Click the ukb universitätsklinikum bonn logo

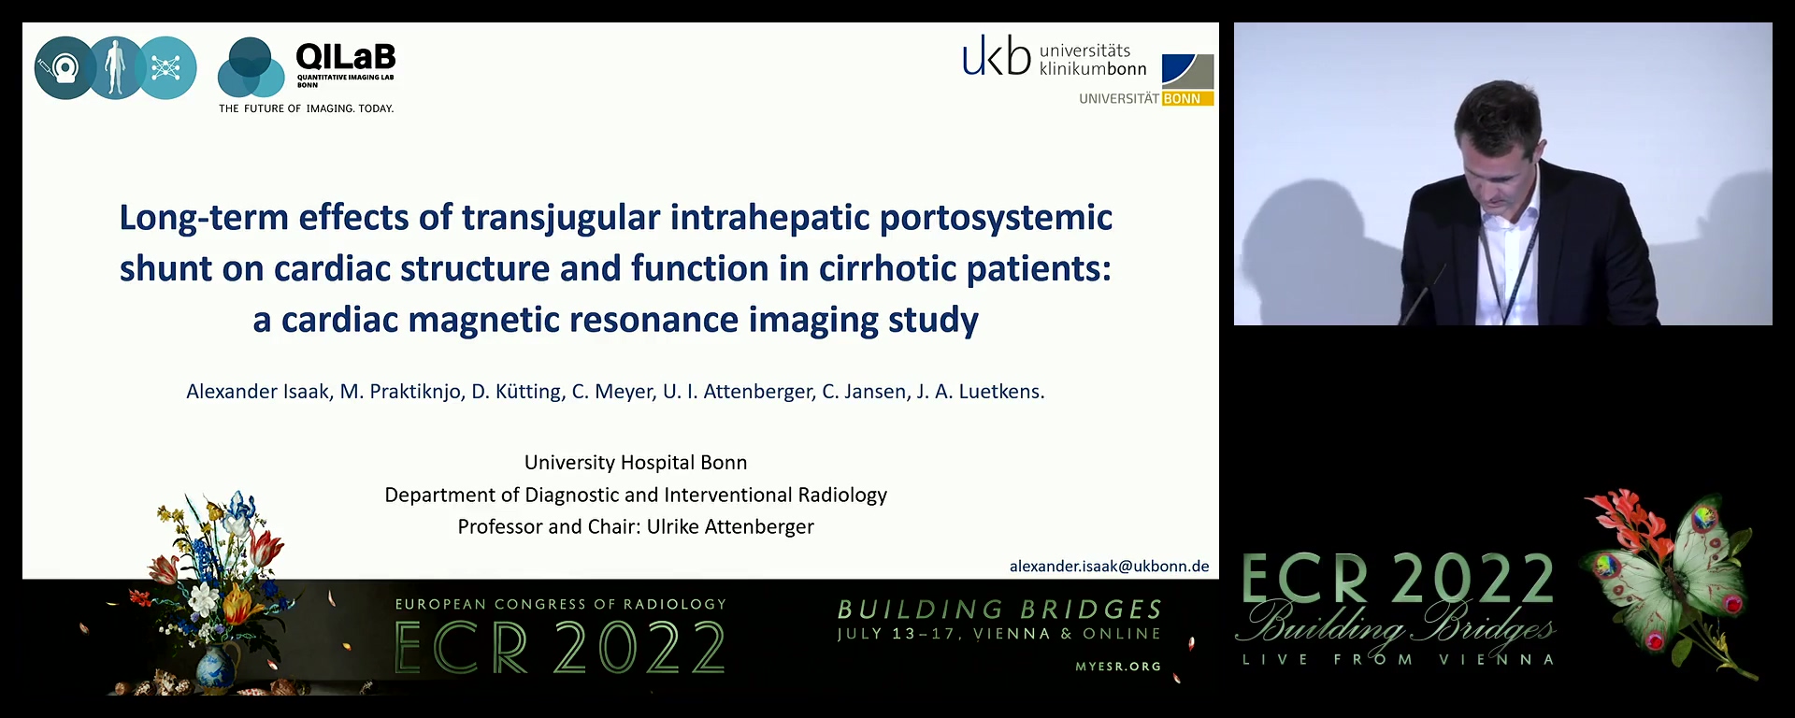pos(1055,57)
